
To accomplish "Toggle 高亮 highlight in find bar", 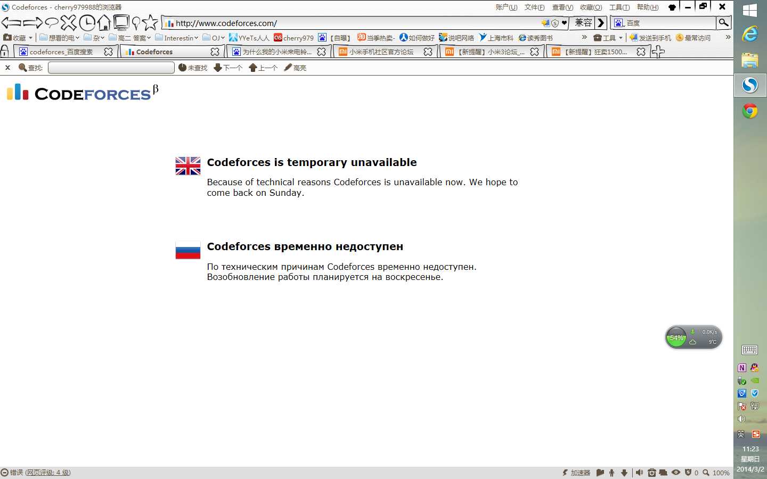I will (295, 68).
